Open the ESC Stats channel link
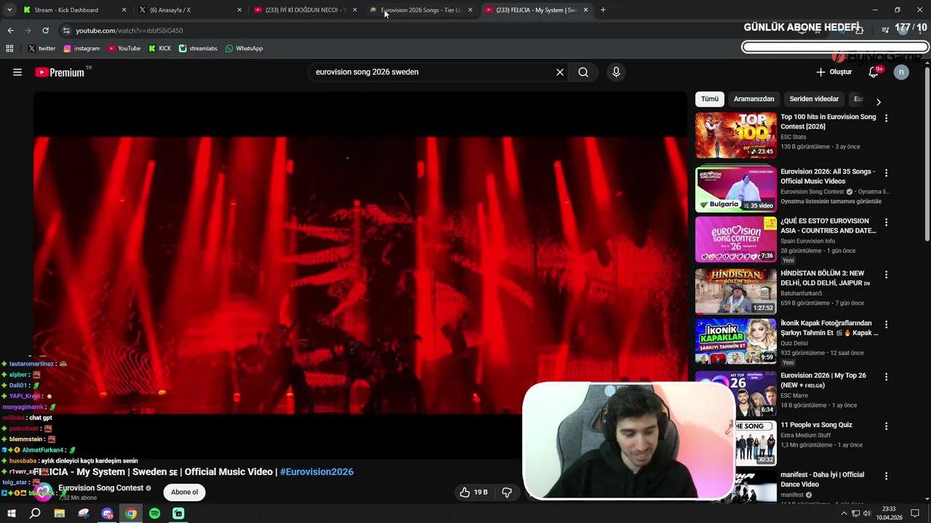The image size is (931, 523). (794, 137)
